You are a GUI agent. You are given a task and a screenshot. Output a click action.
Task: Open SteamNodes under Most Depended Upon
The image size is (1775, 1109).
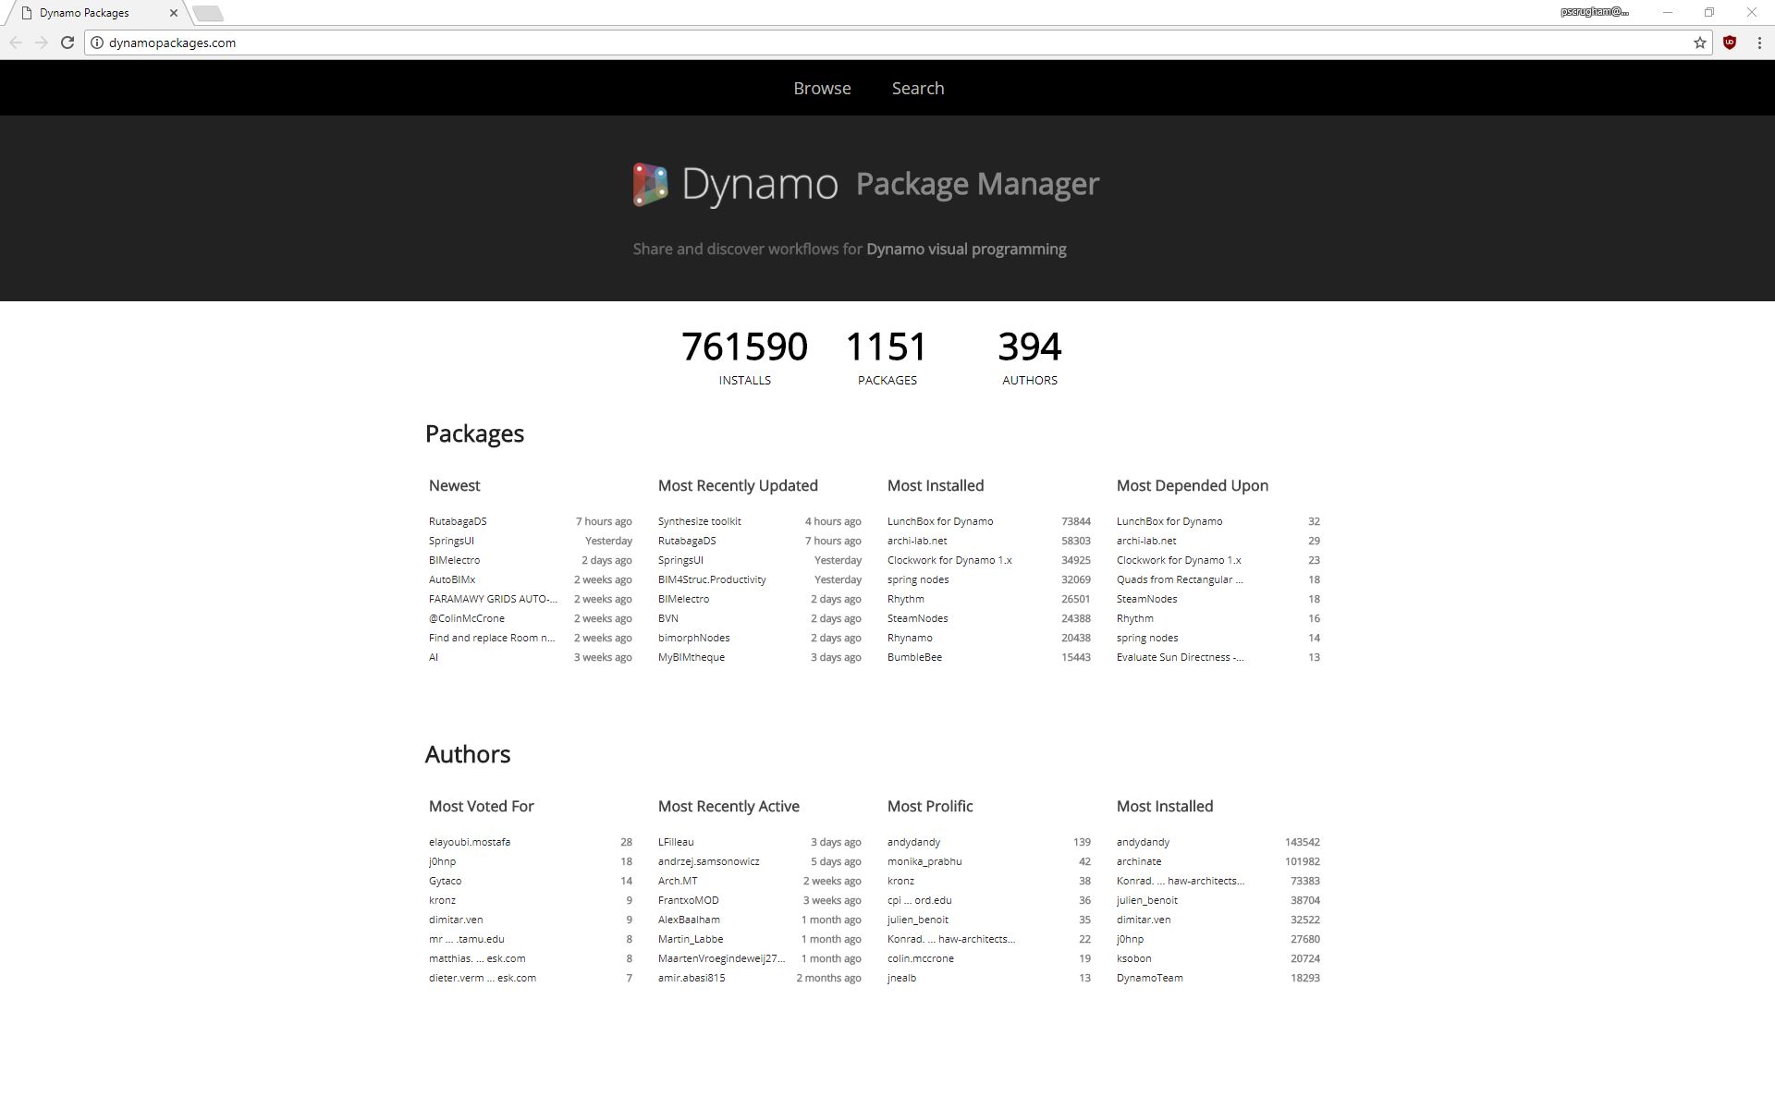[1146, 599]
